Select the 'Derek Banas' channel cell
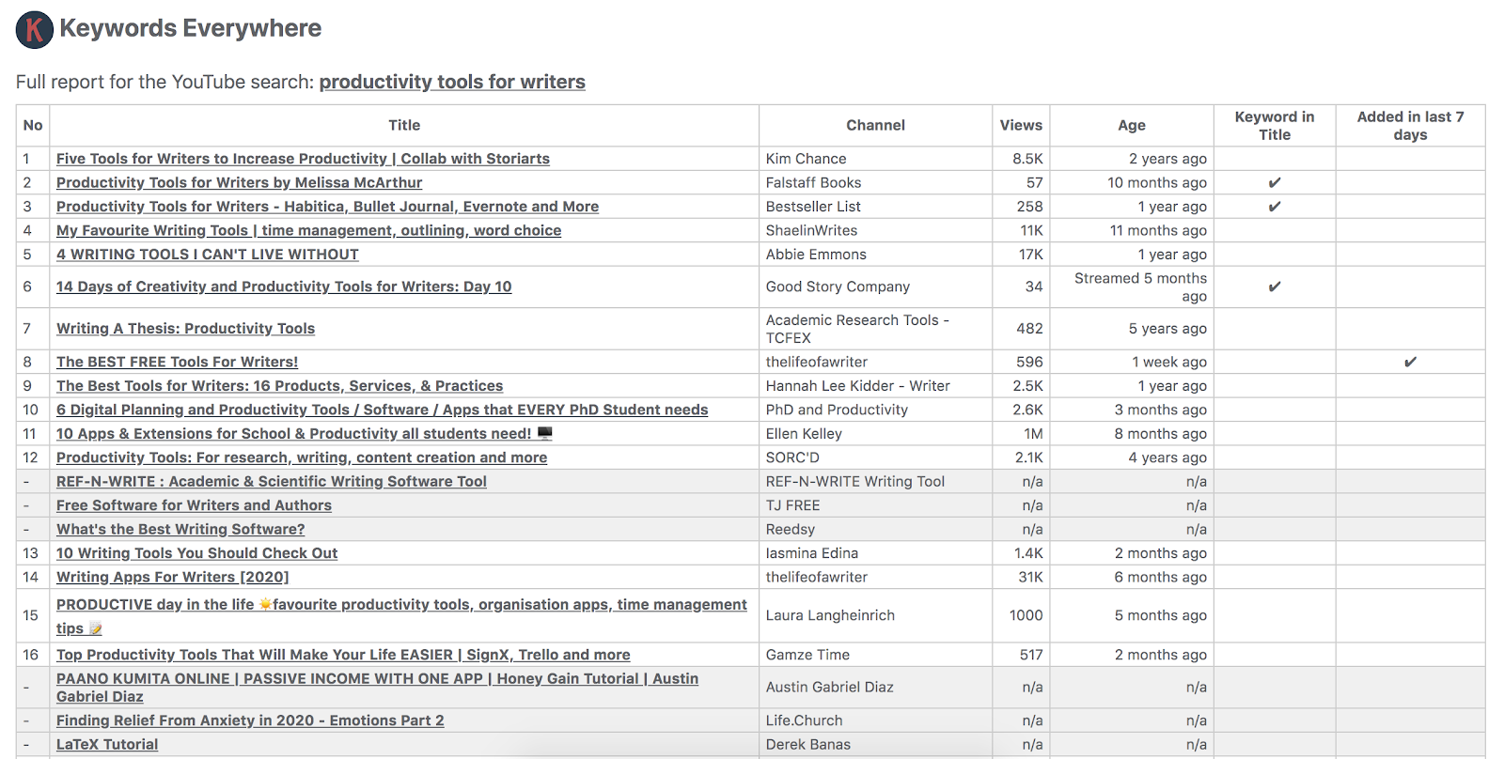The width and height of the screenshot is (1504, 759). pos(875,745)
